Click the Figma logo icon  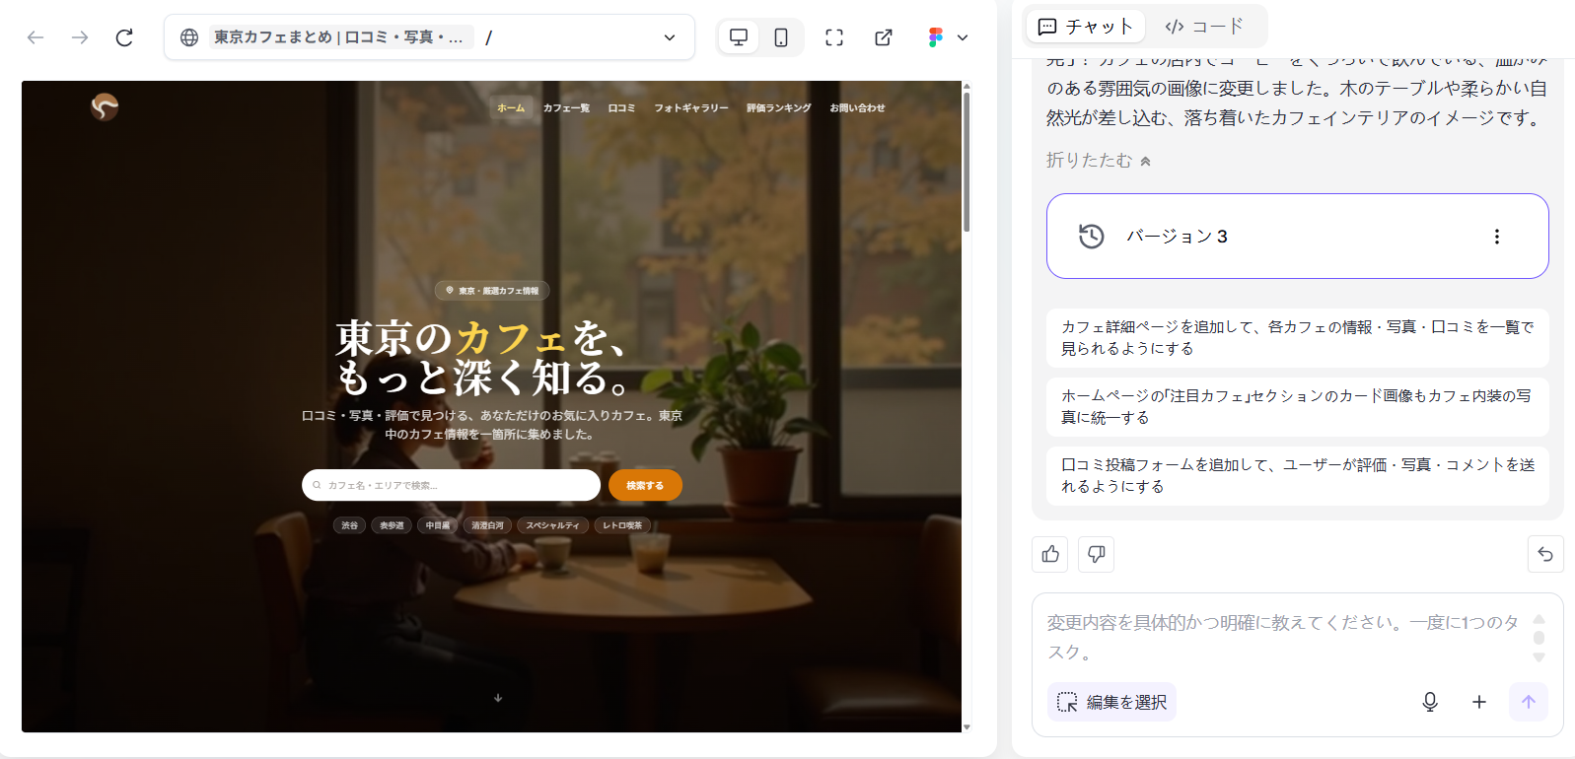coord(936,37)
